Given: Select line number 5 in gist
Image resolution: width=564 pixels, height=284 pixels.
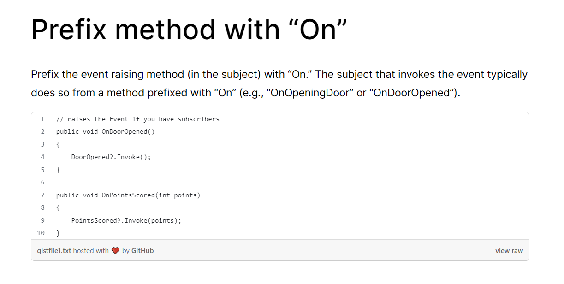Looking at the screenshot, I should (42, 170).
